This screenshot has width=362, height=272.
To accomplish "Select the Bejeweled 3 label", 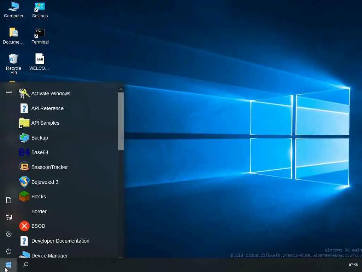I will 45,182.
